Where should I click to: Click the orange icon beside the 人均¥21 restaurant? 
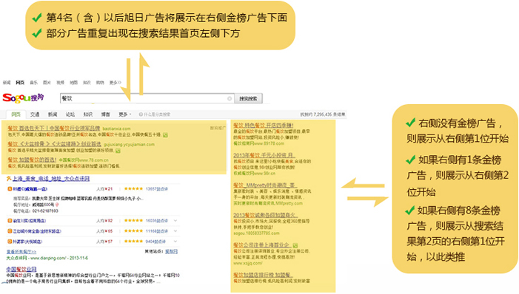click(x=10, y=189)
